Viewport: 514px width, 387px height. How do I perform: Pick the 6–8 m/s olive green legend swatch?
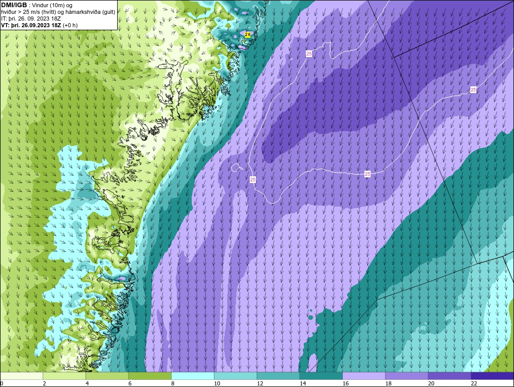pos(150,376)
